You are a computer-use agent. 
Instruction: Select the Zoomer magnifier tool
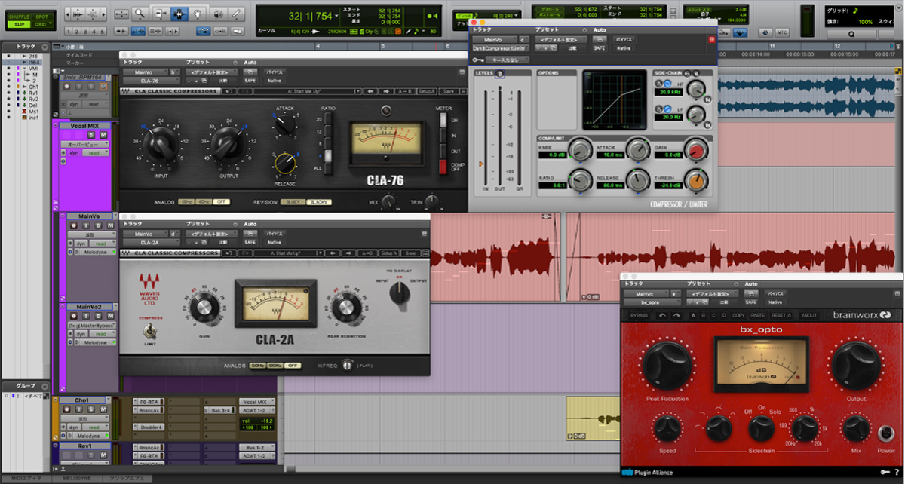point(140,13)
